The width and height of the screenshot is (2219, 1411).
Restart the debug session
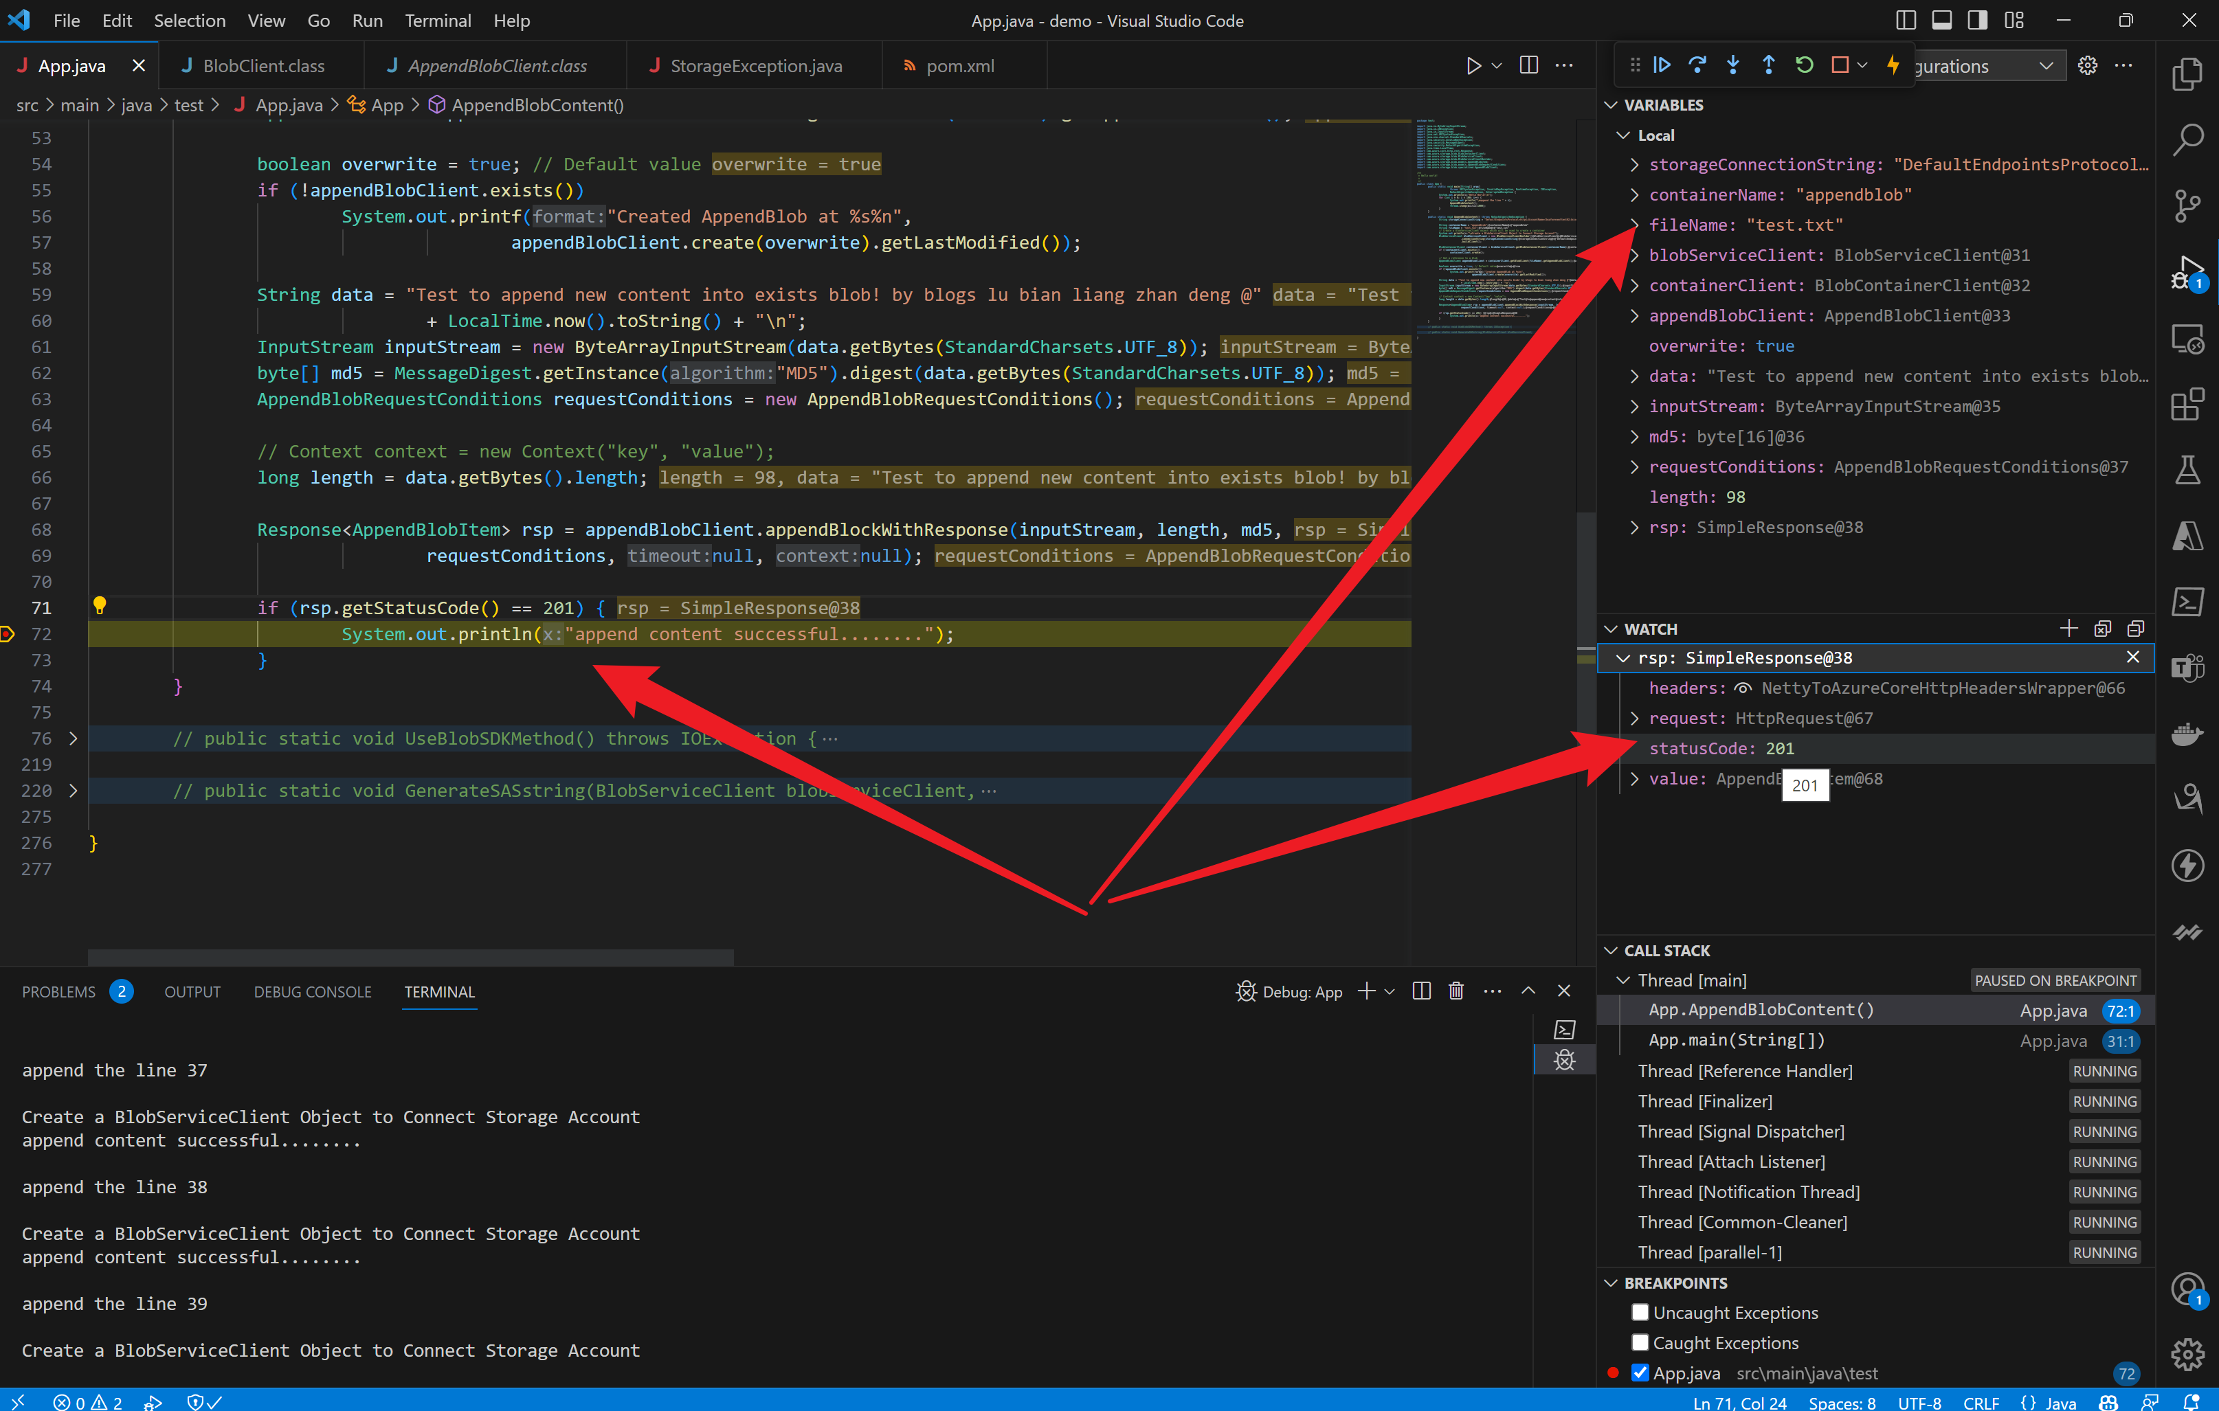1805,65
